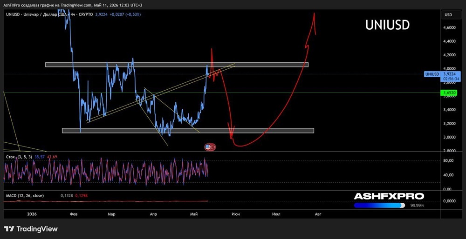Select the green 3,6520 price line label
Image resolution: width=466 pixels, height=239 pixels.
(450, 93)
